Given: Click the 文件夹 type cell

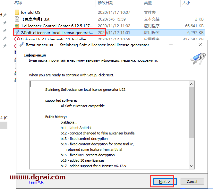Looking at the screenshot, I should (150, 13).
